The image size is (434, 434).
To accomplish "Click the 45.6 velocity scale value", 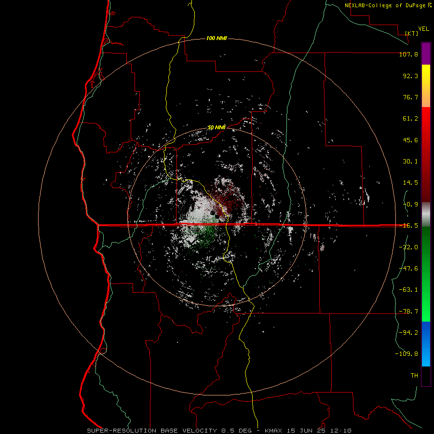I will [410, 140].
